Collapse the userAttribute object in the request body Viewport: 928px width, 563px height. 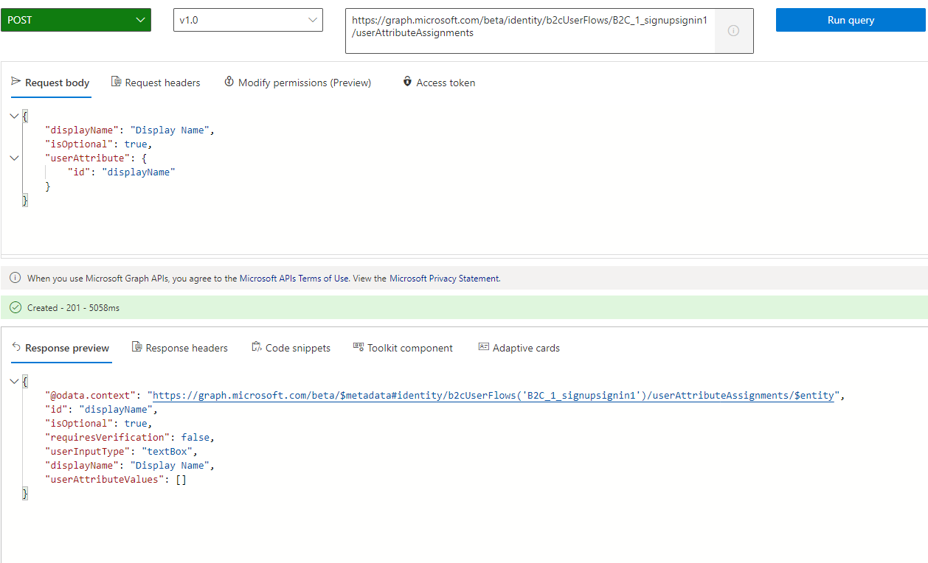coord(13,158)
